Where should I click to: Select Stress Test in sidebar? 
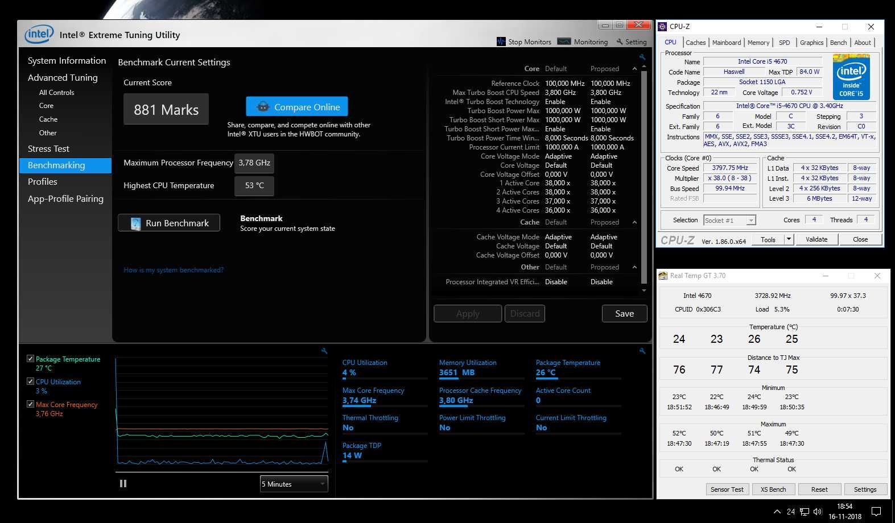point(48,148)
